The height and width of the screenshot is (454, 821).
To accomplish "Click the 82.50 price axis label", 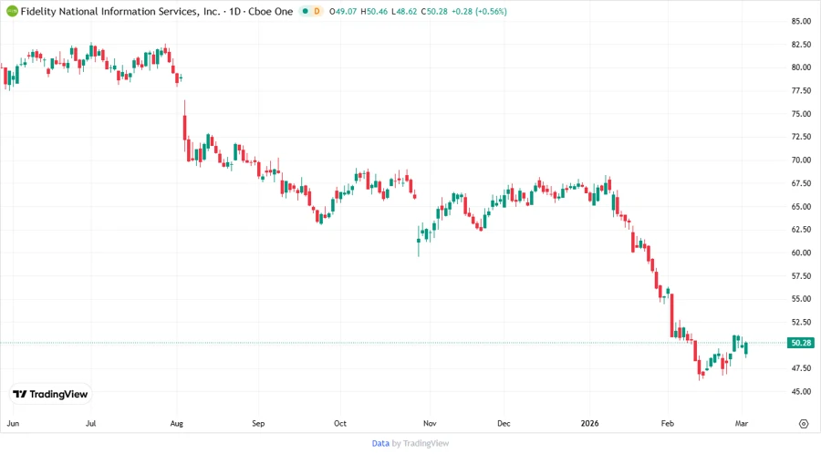I will (x=801, y=45).
